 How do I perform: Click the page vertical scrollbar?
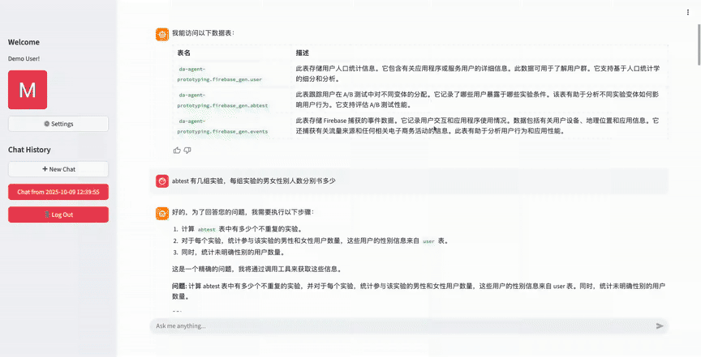tap(699, 45)
